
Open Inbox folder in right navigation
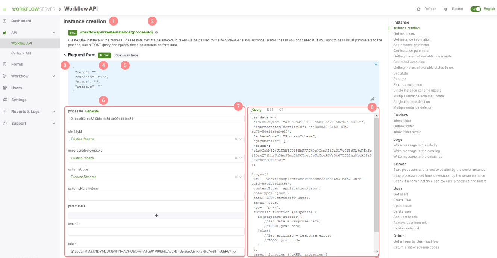402,121
